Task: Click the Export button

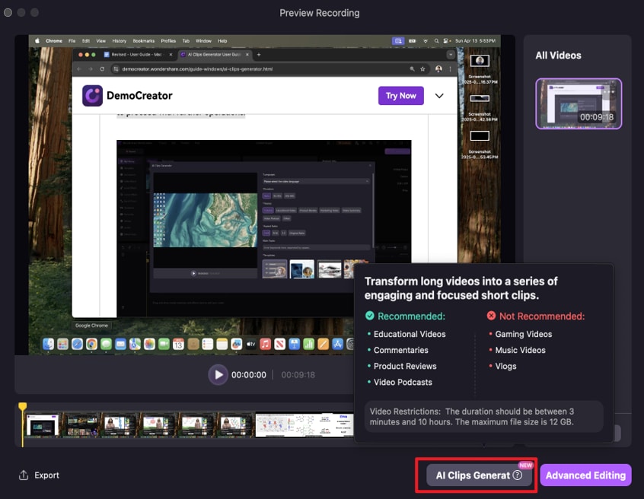Action: pyautogui.click(x=39, y=475)
